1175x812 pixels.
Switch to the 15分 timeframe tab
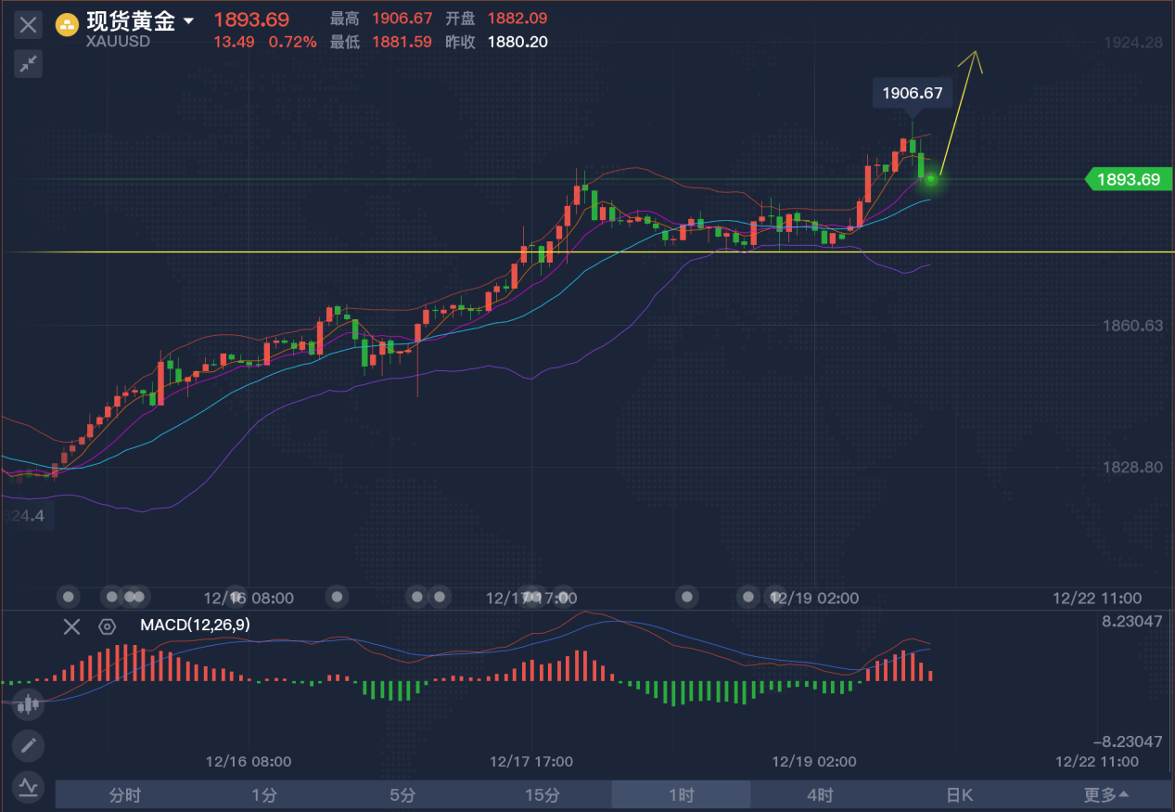point(543,795)
